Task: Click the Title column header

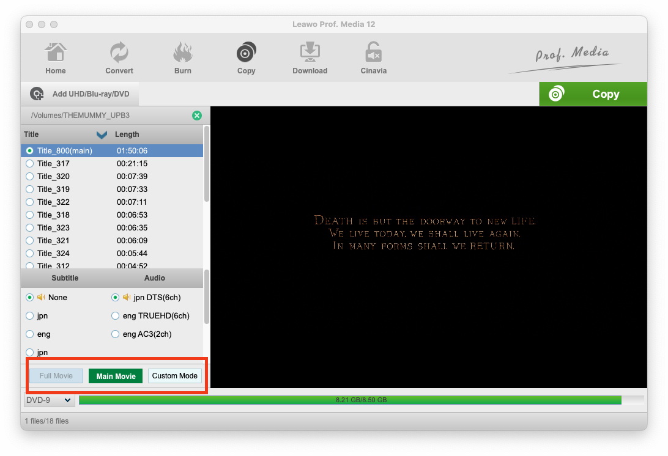Action: coord(31,134)
